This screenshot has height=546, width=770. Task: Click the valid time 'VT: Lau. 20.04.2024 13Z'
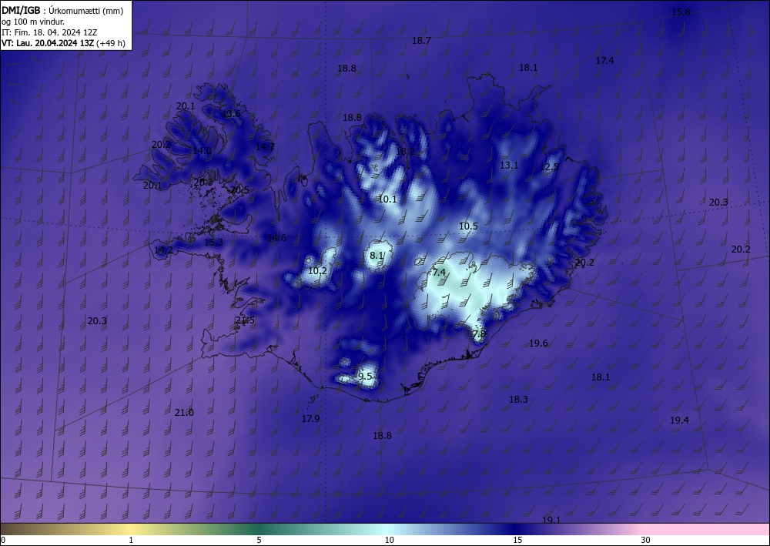click(48, 43)
